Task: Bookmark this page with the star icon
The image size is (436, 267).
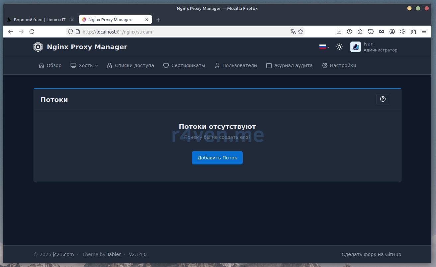Action: coord(301,32)
